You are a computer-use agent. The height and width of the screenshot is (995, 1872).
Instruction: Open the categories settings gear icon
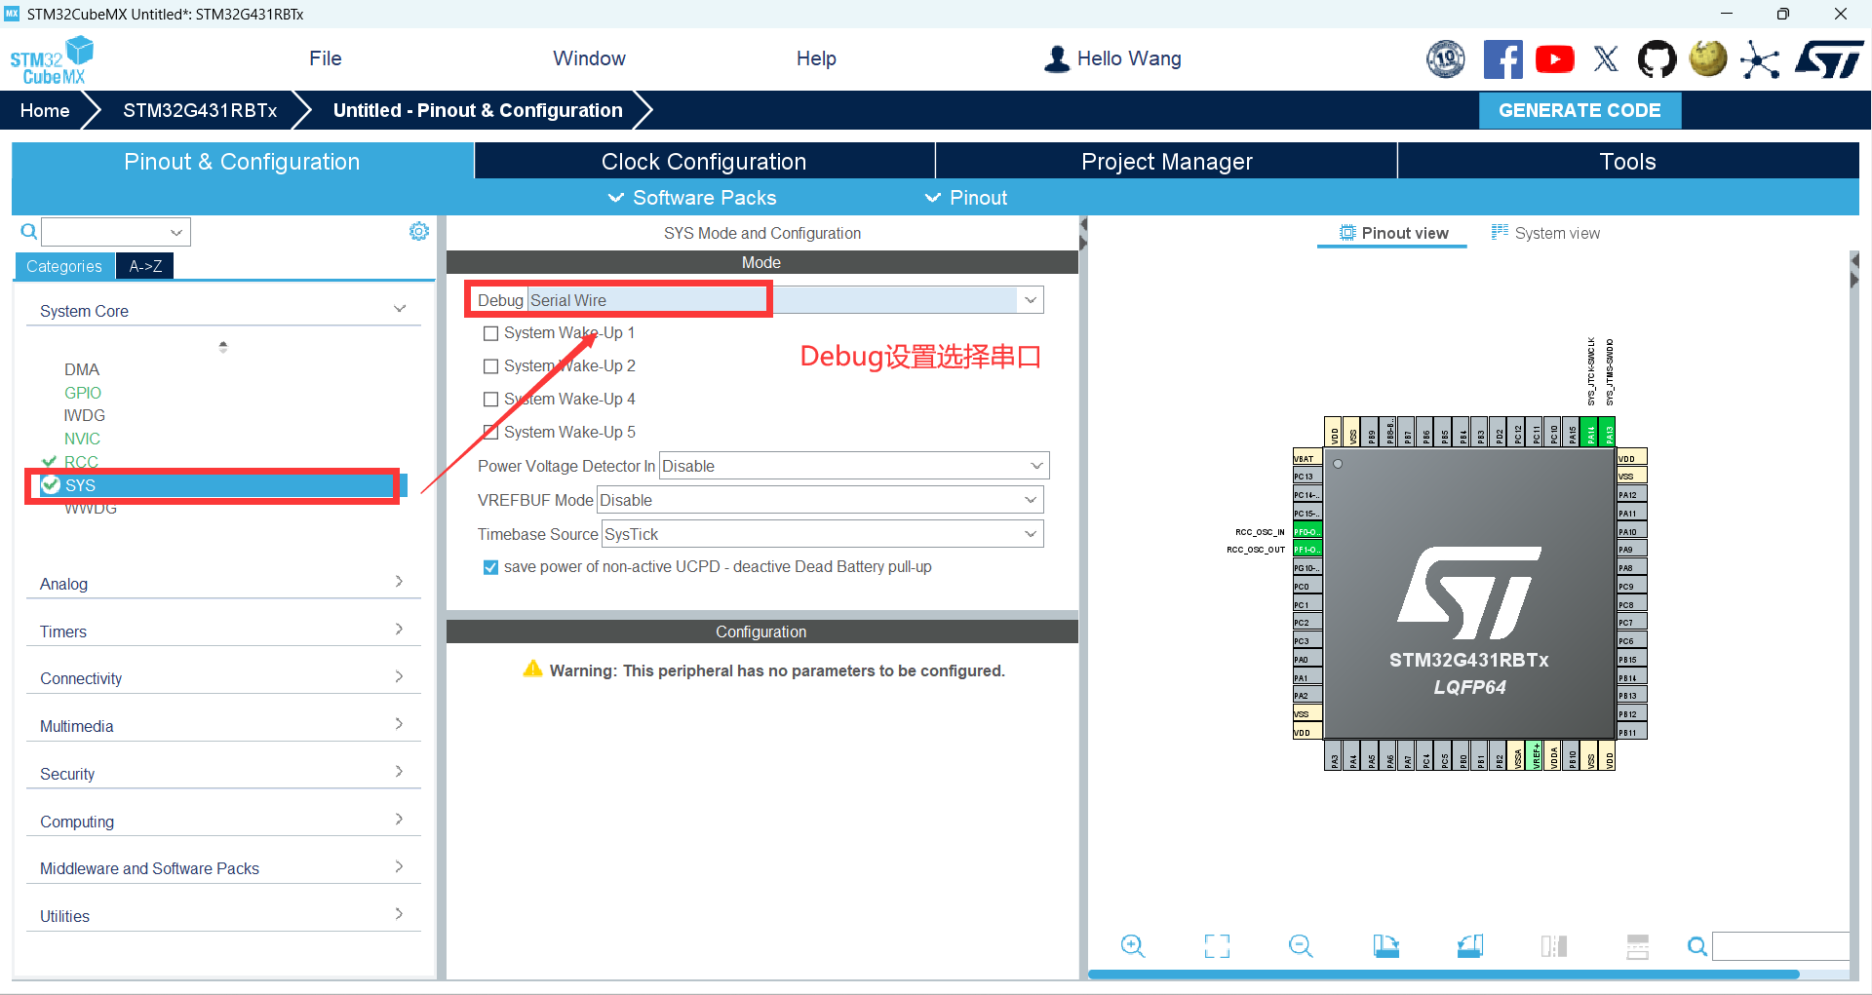(419, 231)
